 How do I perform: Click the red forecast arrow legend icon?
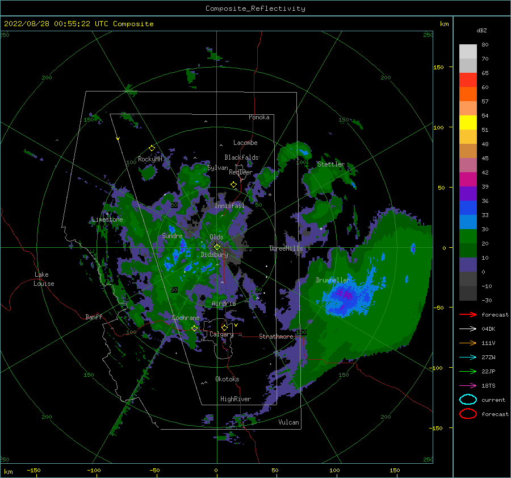(468, 314)
